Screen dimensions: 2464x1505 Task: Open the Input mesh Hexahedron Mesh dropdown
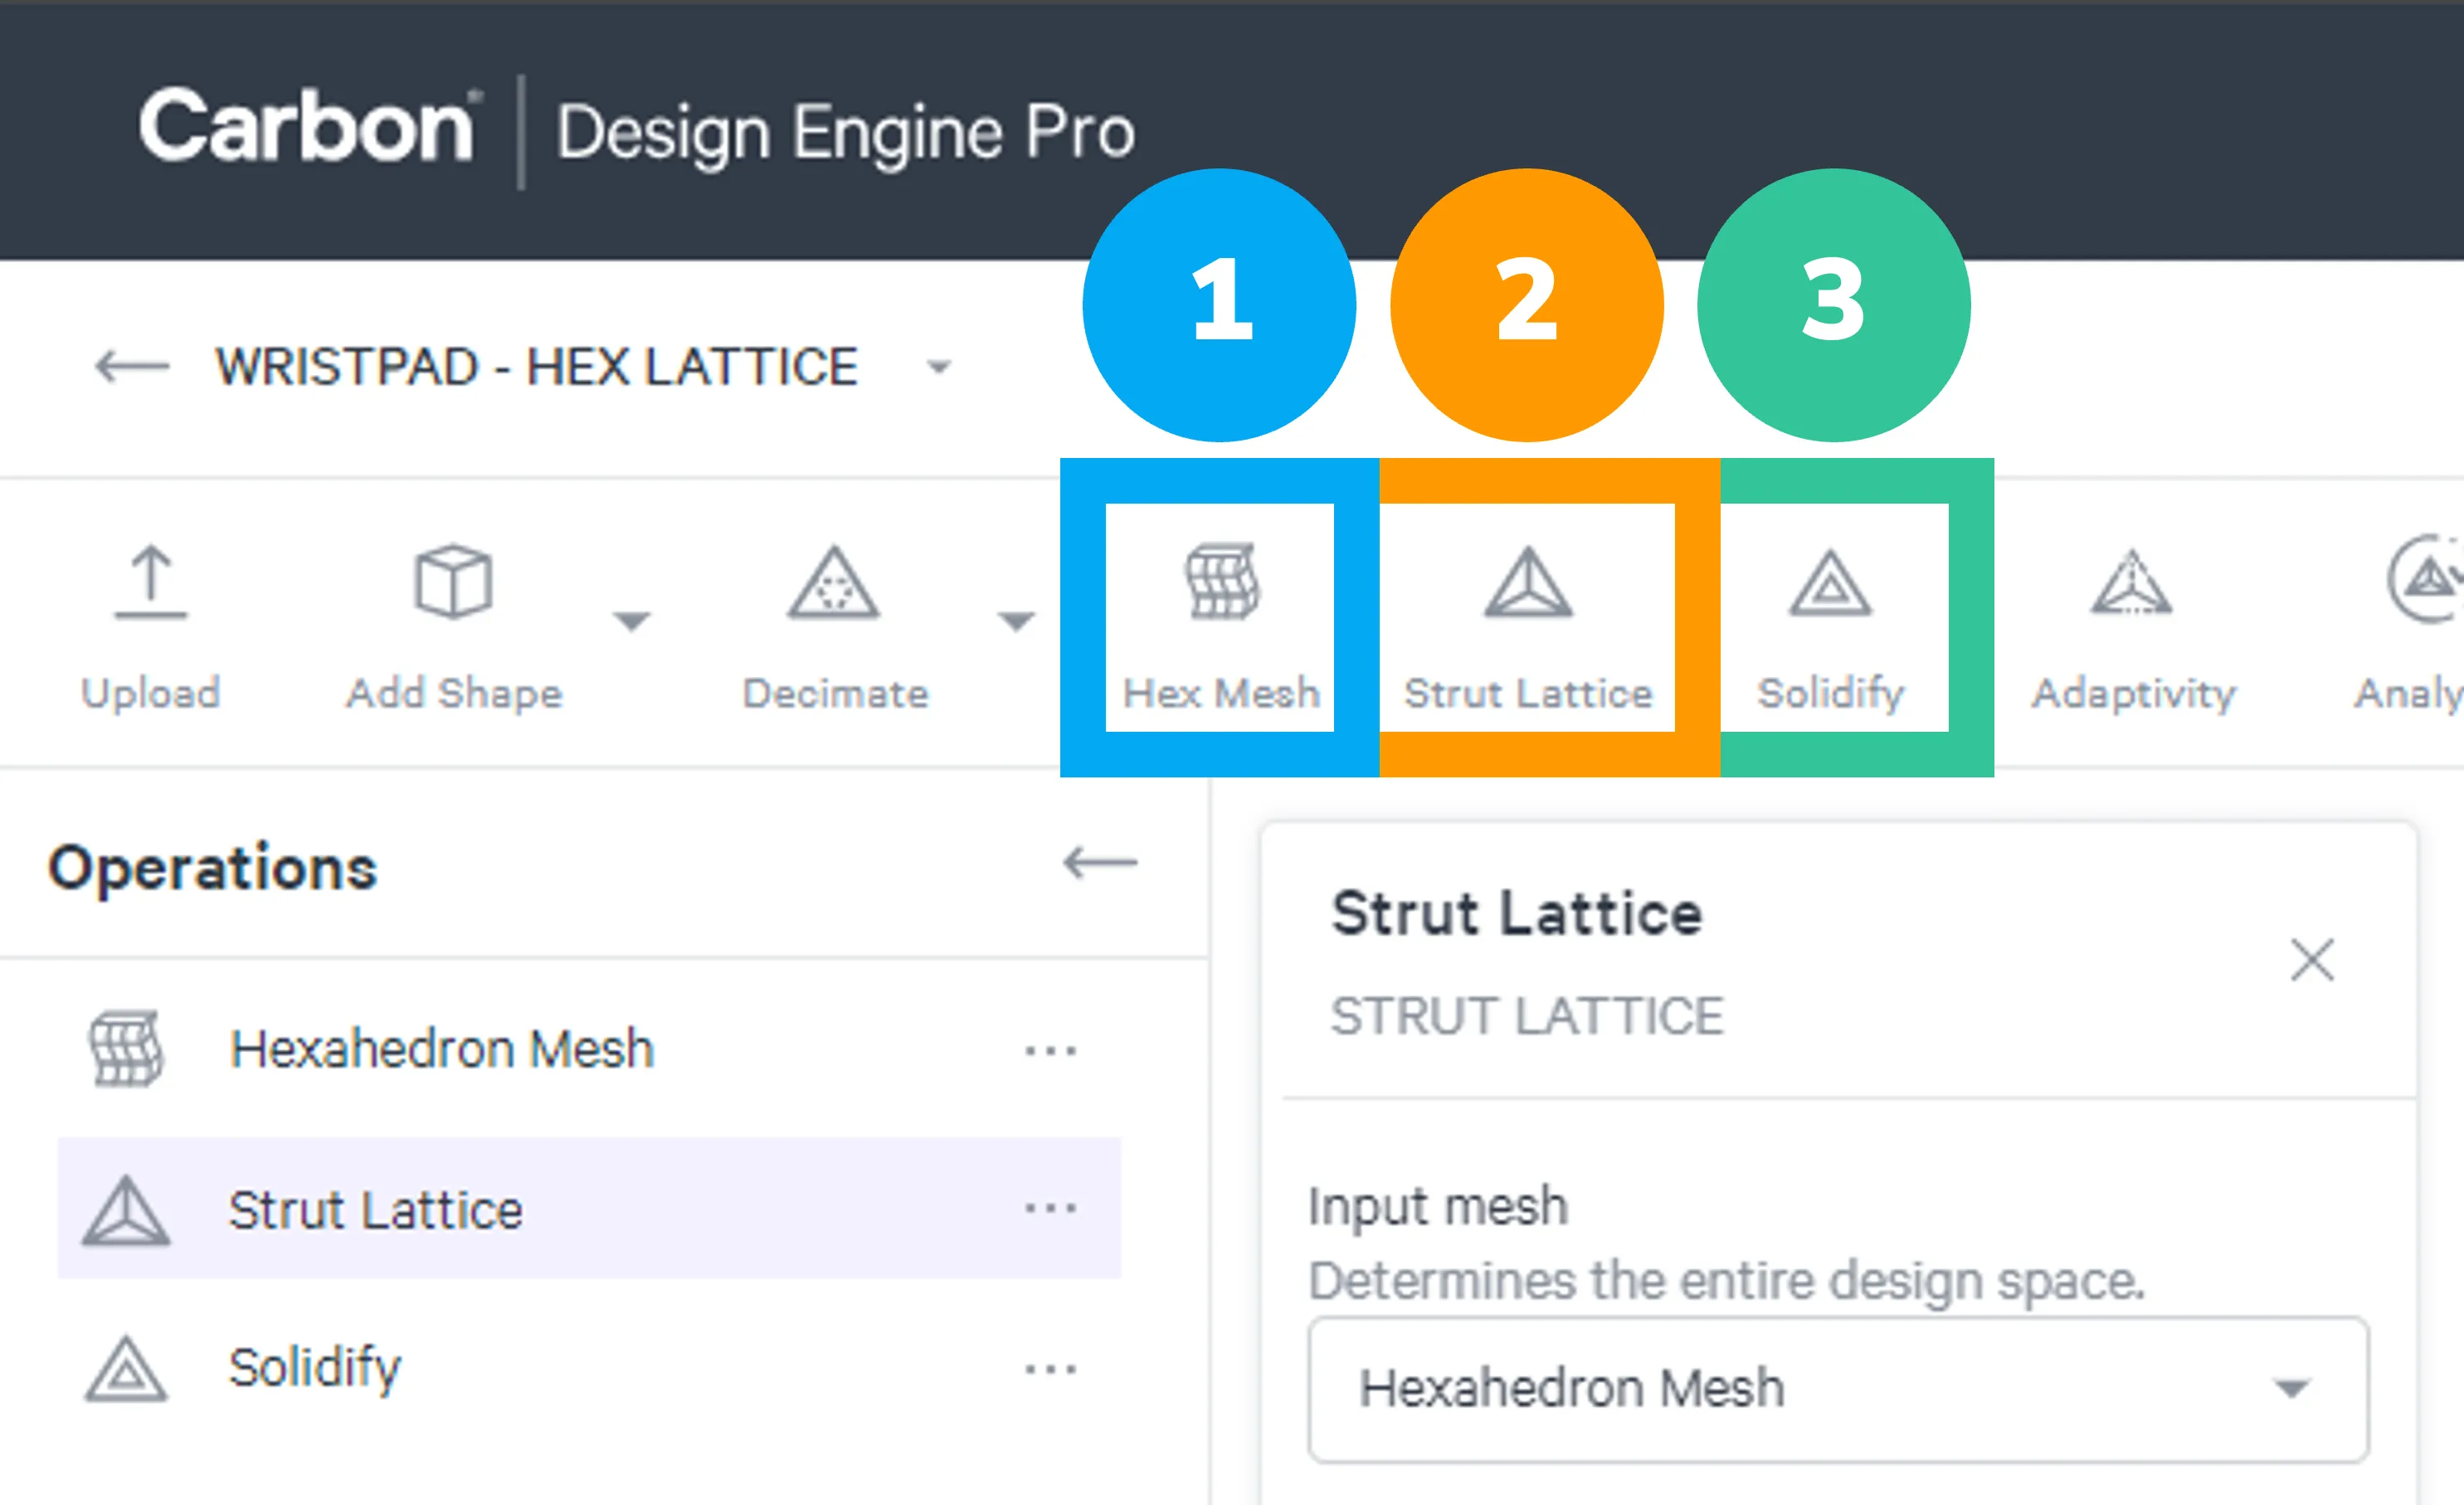tap(1838, 1389)
